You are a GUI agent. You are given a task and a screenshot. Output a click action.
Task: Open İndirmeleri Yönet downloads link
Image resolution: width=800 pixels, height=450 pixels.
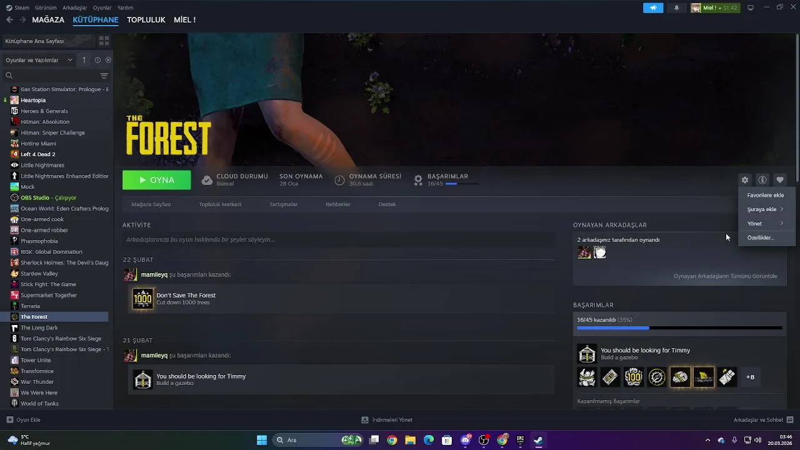pyautogui.click(x=387, y=420)
